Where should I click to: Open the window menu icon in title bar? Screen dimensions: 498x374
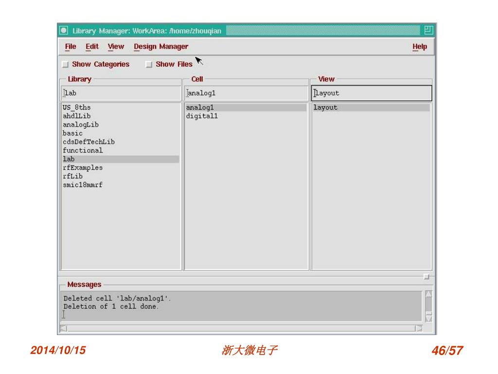pos(64,31)
